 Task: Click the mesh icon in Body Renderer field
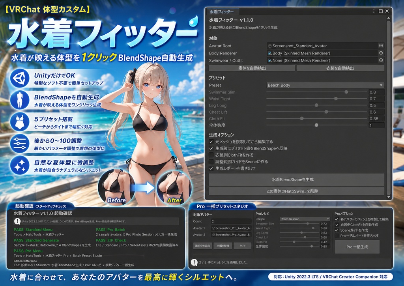270,53
